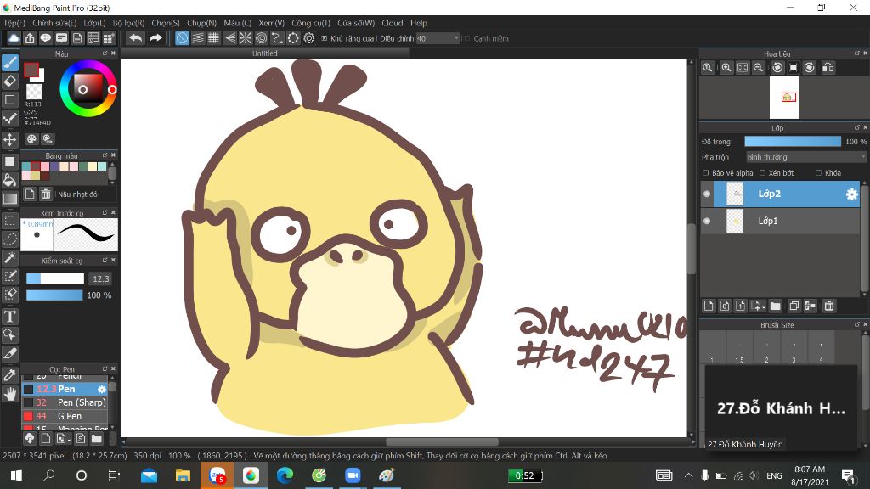
Task: Zoom in on the navigator panel
Action: [x=726, y=68]
